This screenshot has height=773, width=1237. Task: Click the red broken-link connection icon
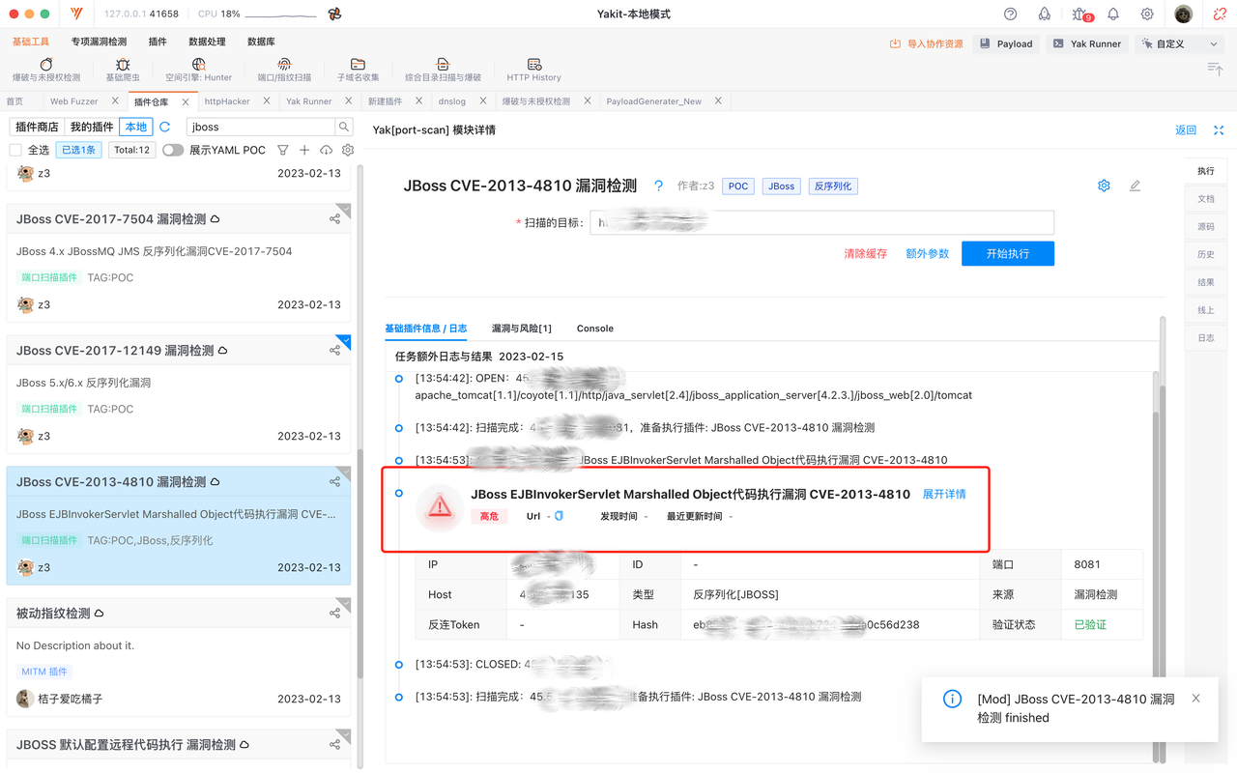pos(1220,14)
